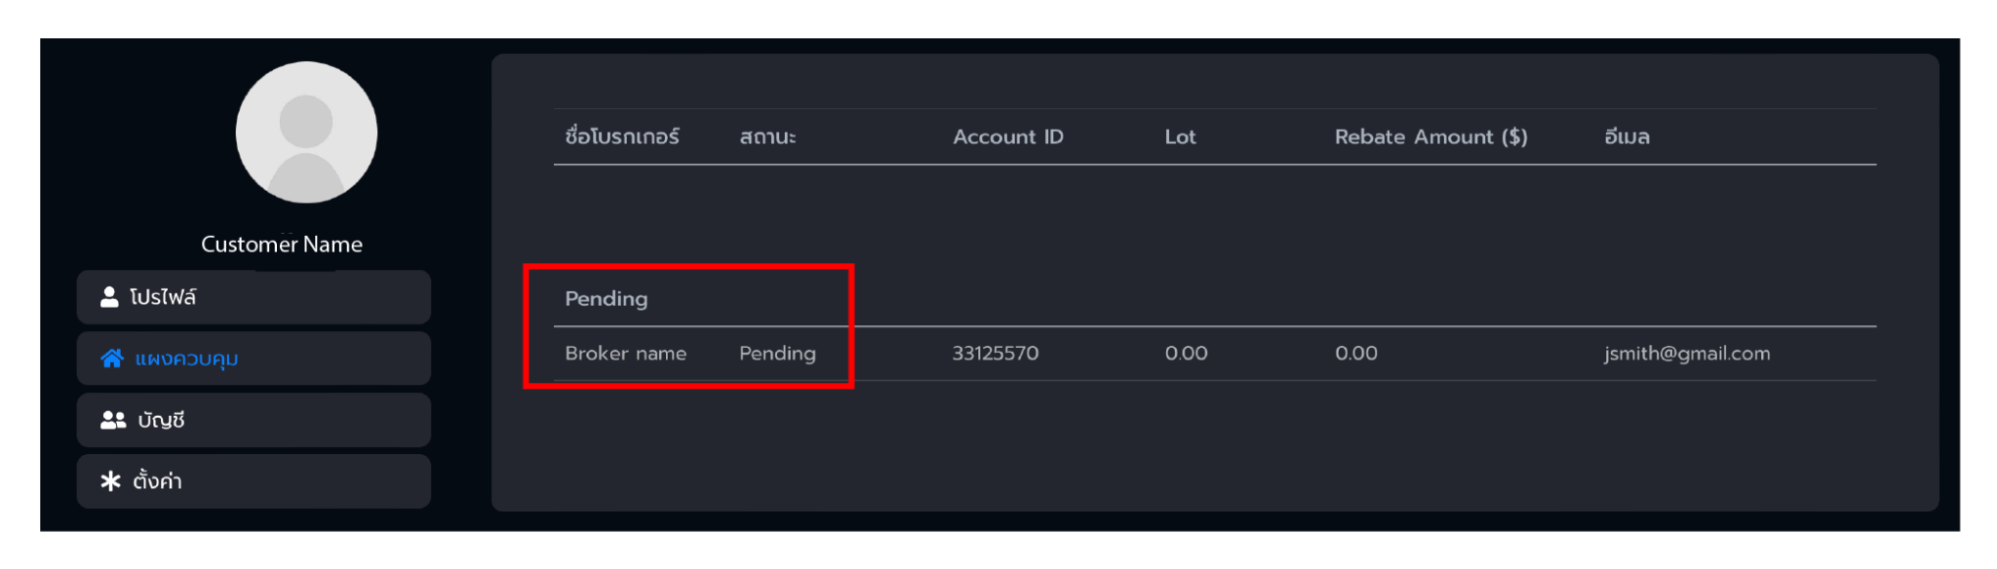Select the home icon to return to dashboard

(x=110, y=358)
